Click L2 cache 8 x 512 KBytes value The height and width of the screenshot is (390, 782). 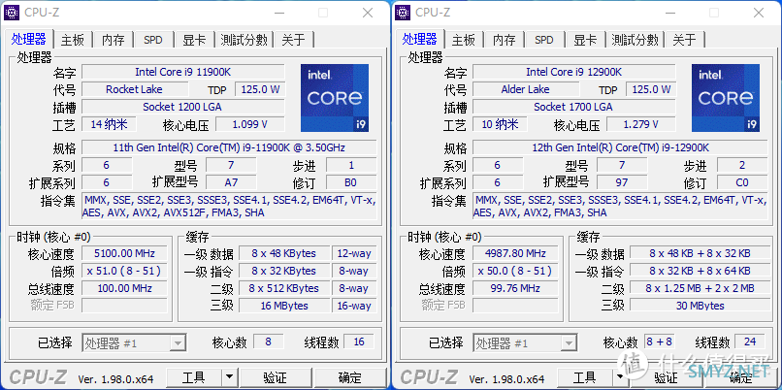coord(284,288)
